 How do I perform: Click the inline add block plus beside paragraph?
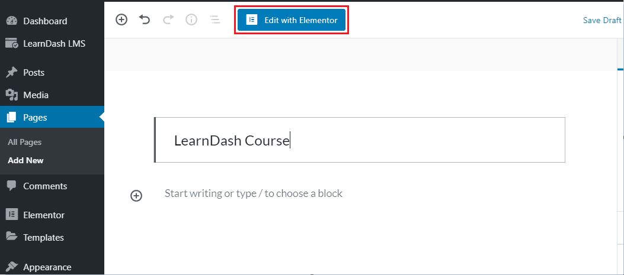136,196
